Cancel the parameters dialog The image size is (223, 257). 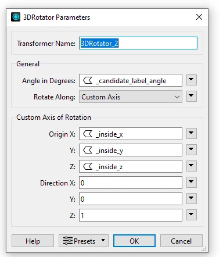181,241
